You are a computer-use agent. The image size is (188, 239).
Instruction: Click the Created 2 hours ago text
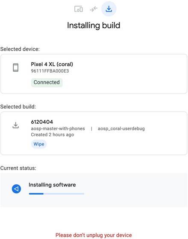click(x=52, y=135)
